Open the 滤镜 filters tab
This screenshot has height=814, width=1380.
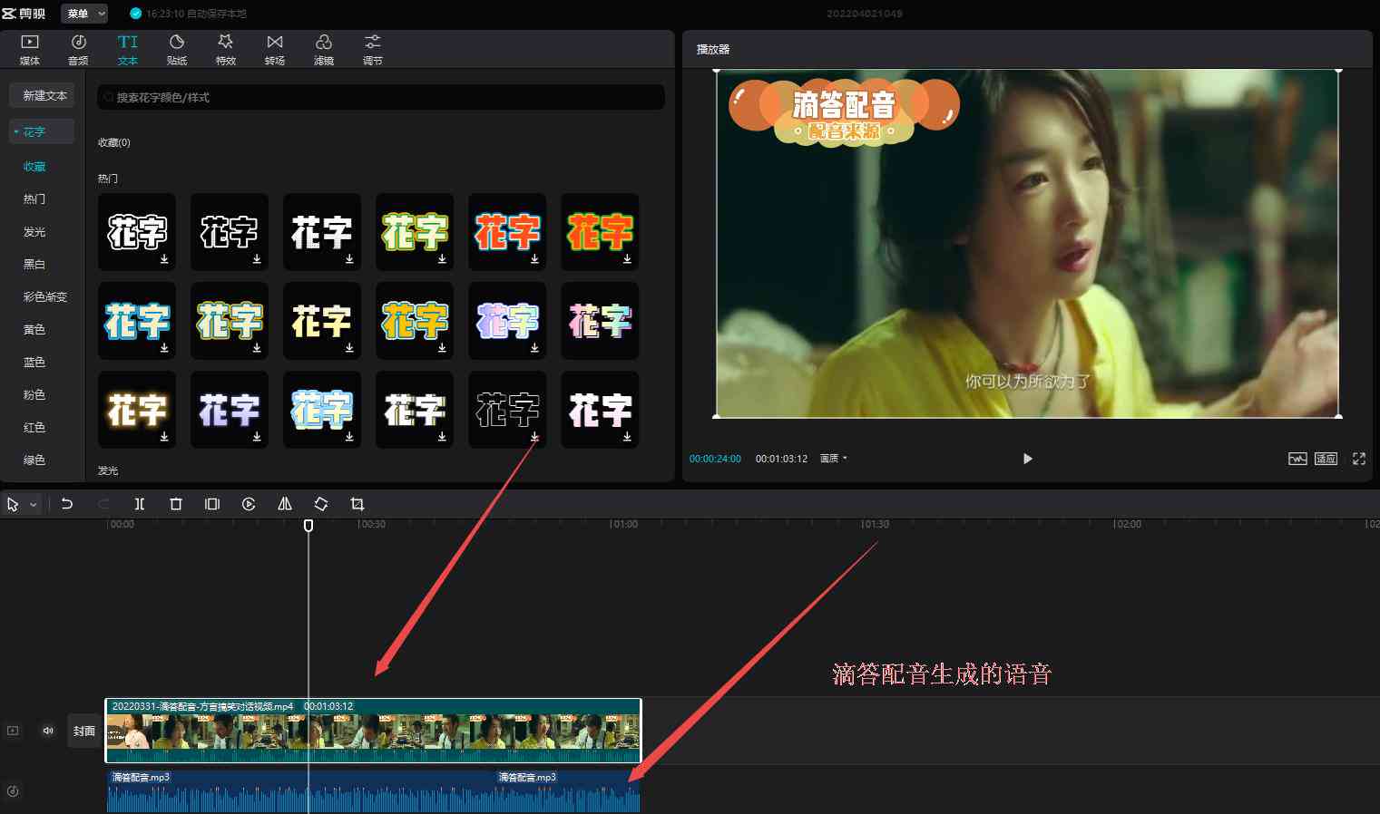[x=324, y=50]
